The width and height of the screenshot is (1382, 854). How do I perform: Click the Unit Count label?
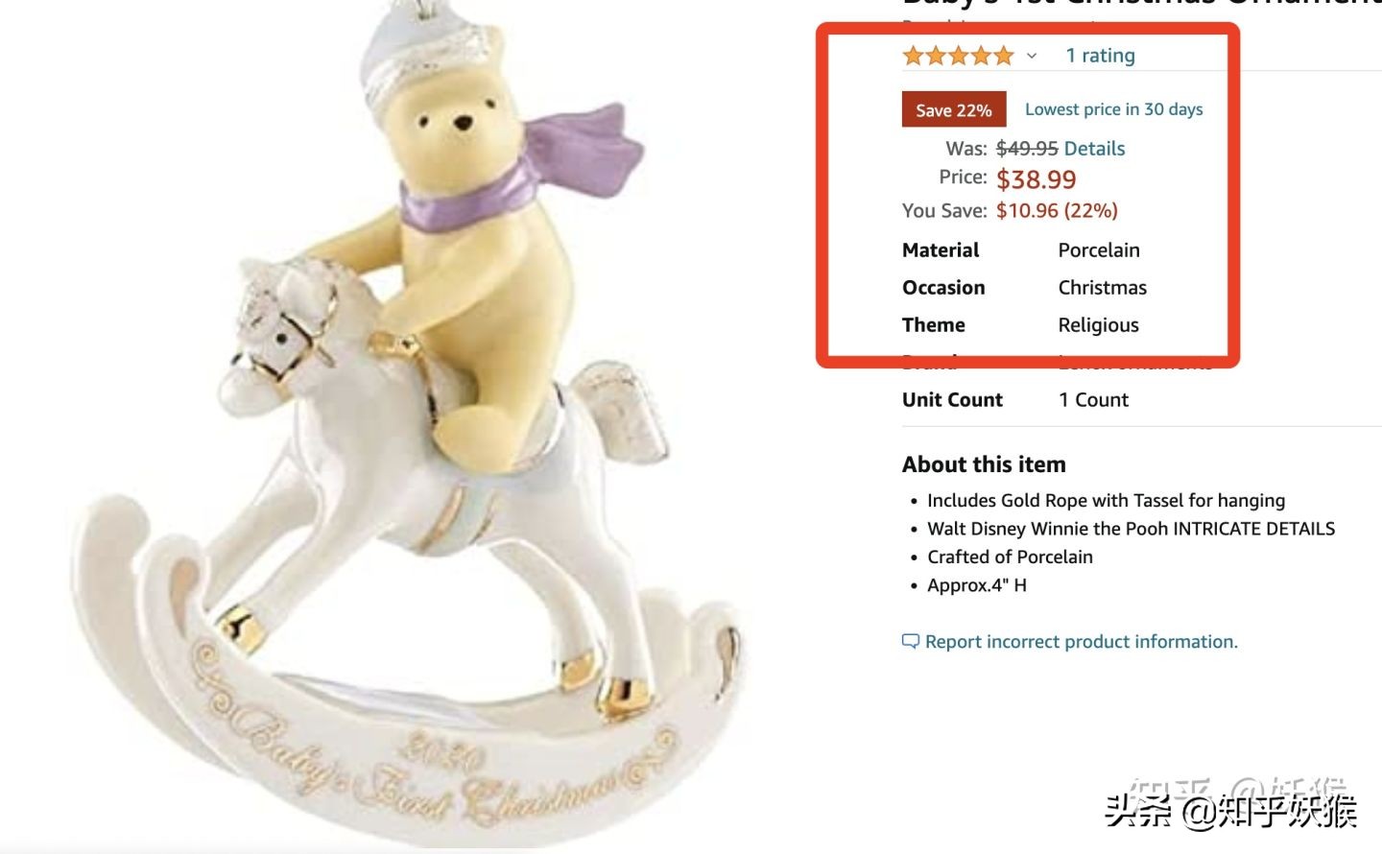[x=952, y=400]
